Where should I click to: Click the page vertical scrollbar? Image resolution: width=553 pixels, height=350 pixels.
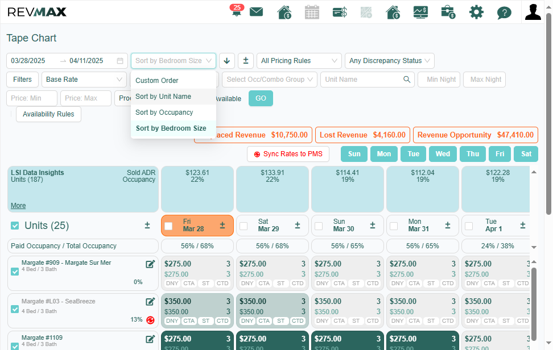[x=548, y=114]
